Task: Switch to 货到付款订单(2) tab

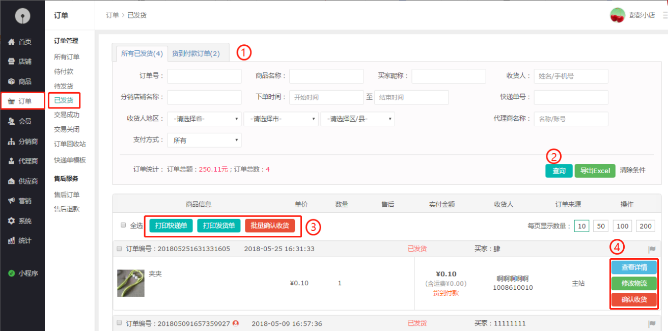Action: pyautogui.click(x=196, y=53)
